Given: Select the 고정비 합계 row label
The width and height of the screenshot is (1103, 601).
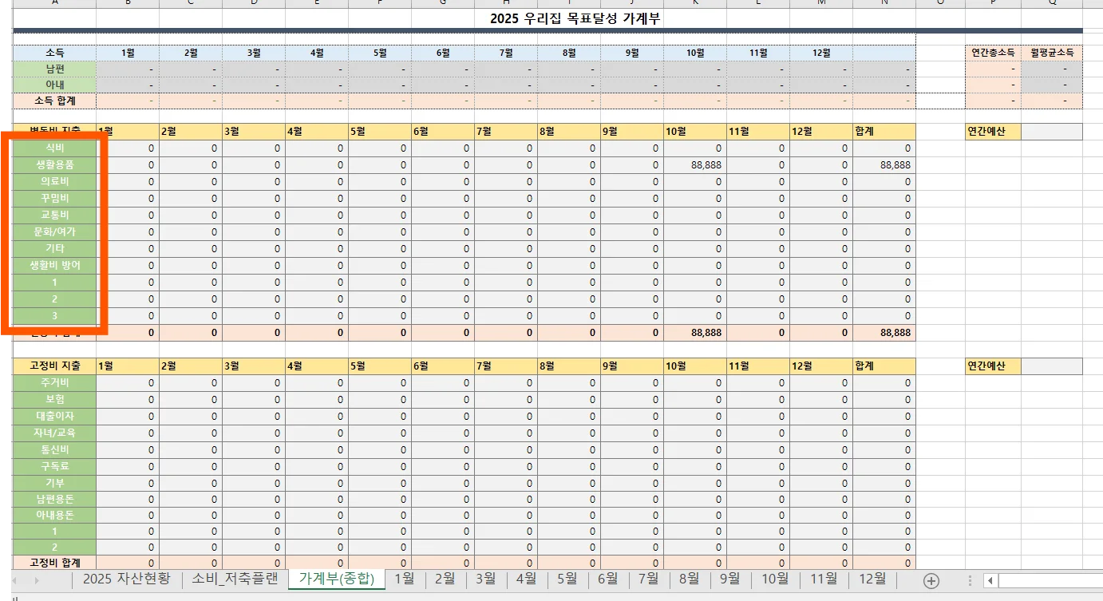Looking at the screenshot, I should coord(54,563).
